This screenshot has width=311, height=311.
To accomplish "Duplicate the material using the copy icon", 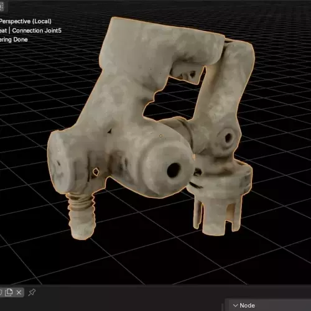I will tap(9, 292).
